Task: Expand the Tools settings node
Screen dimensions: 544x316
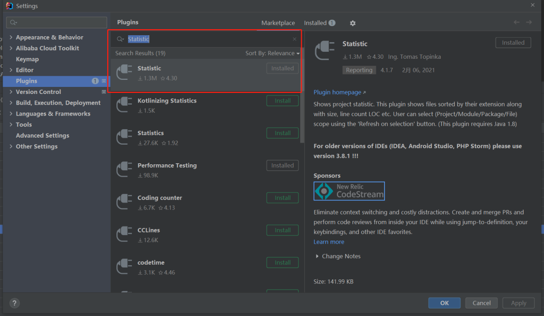Action: [11, 125]
